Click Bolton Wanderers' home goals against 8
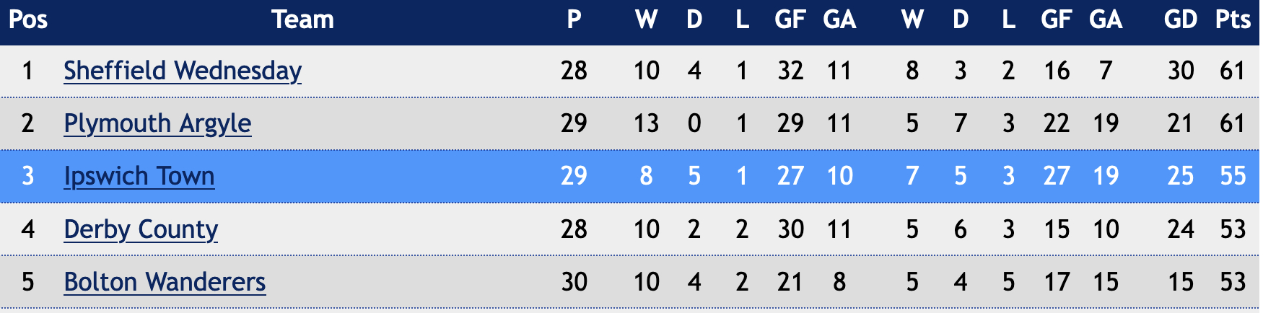The height and width of the screenshot is (313, 1263). click(839, 282)
